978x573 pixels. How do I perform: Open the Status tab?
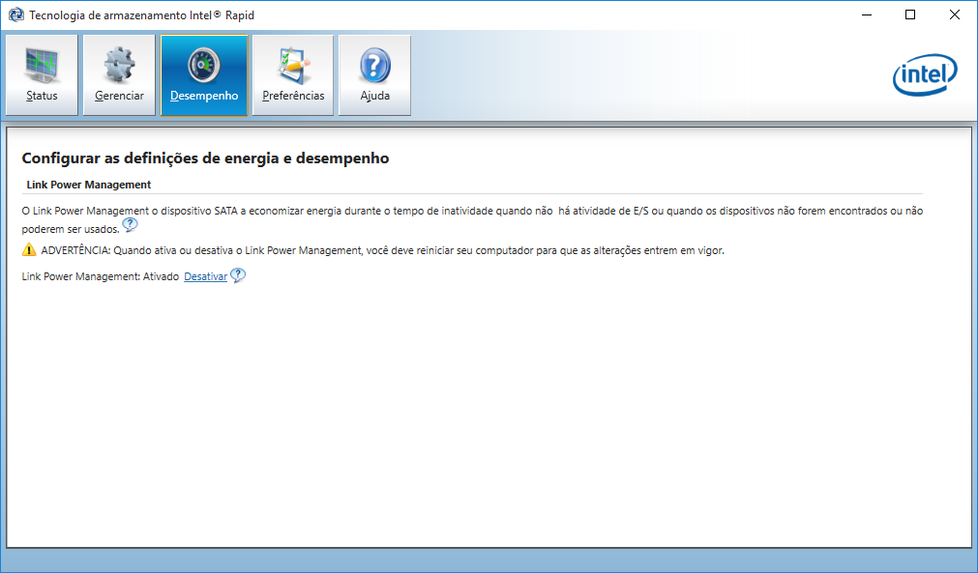click(42, 75)
